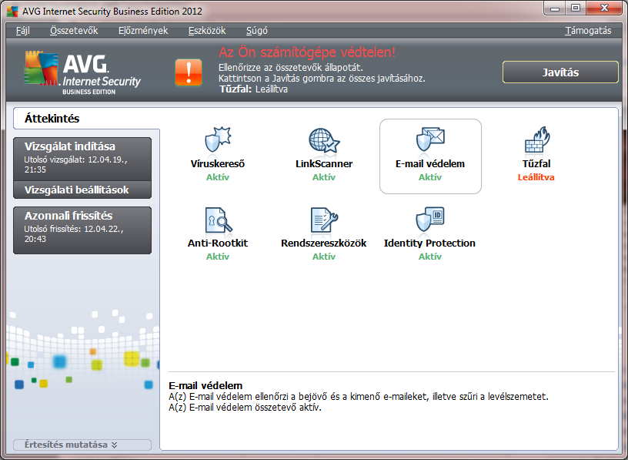628x460 pixels.
Task: Click the Víruskereső label
Action: point(218,163)
